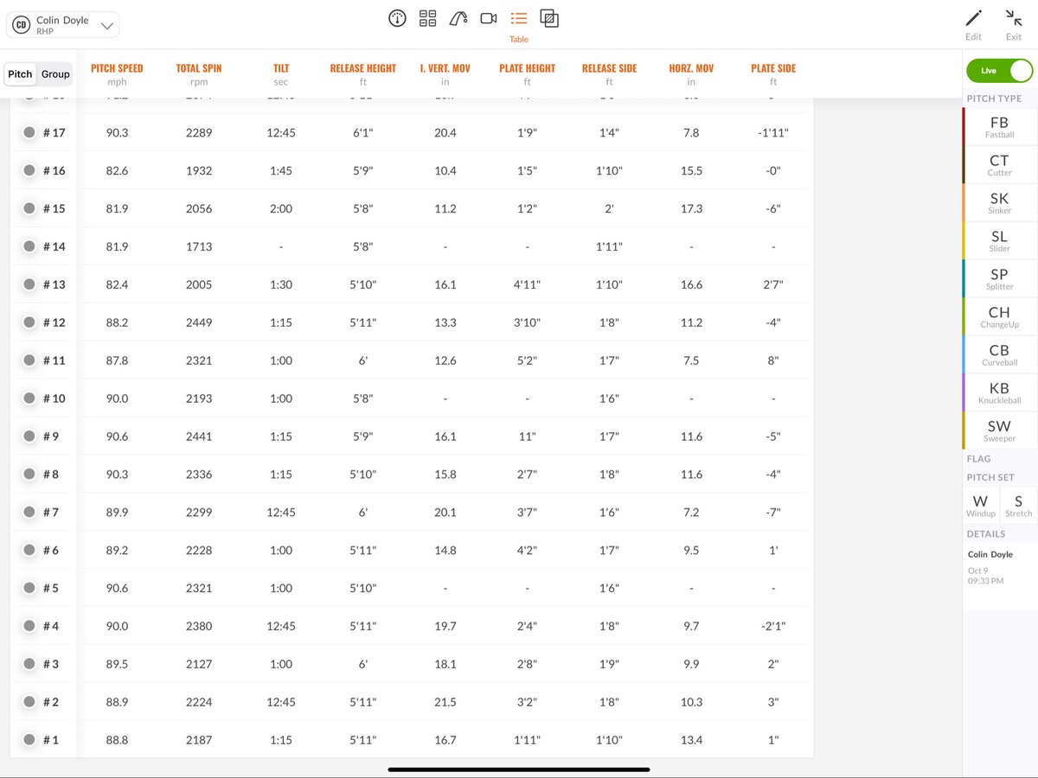The image size is (1038, 778).
Task: Click the HORZ. MOV column header
Action: [x=691, y=68]
